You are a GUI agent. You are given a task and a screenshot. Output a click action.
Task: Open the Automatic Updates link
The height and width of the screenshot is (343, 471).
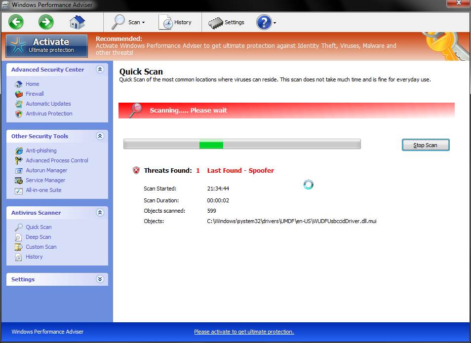coord(48,104)
